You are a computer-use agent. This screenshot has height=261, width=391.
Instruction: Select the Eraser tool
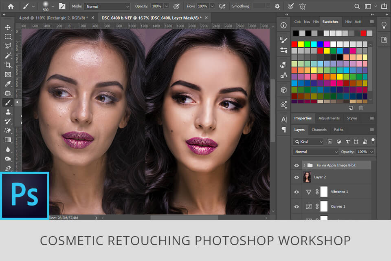8,130
